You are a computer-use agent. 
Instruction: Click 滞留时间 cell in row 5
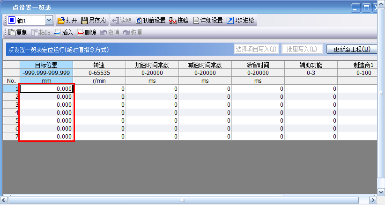coord(258,120)
